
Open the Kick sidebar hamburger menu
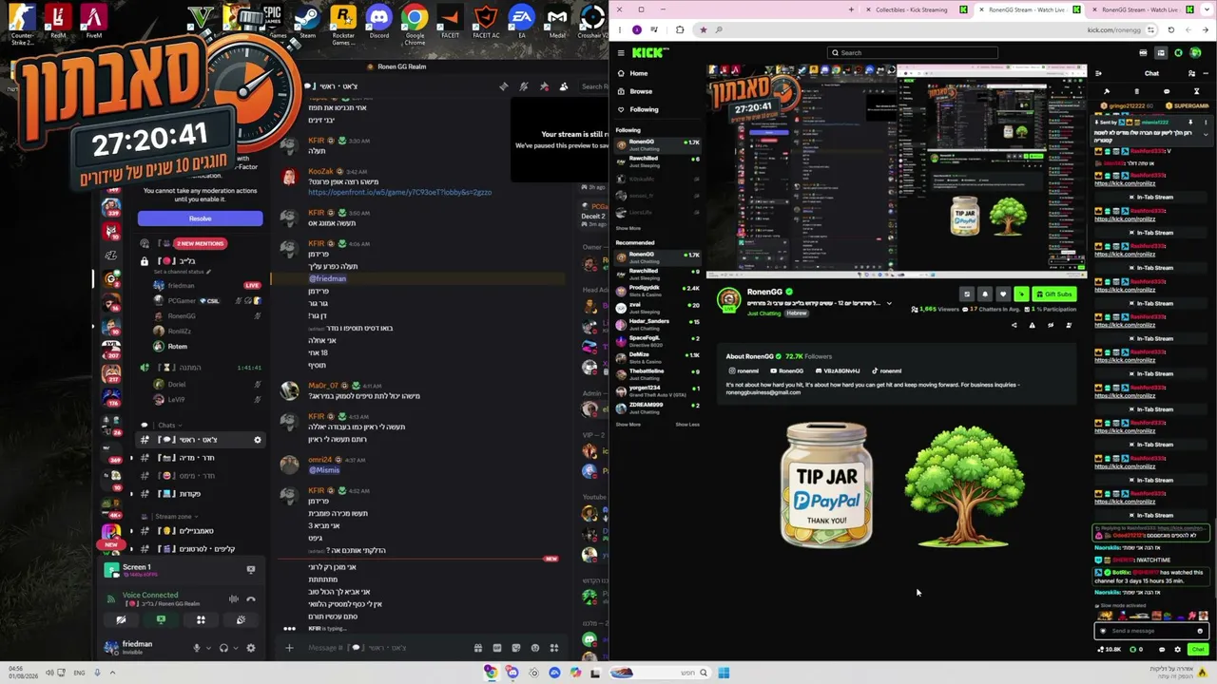click(x=621, y=53)
